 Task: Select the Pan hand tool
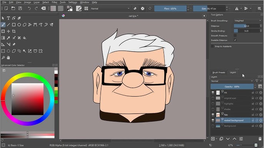click(x=8, y=58)
